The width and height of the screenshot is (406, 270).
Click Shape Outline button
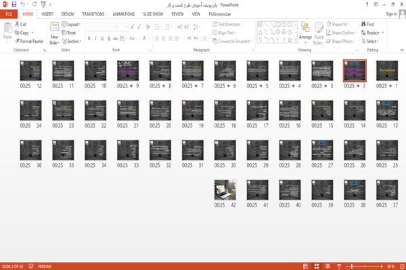(341, 32)
